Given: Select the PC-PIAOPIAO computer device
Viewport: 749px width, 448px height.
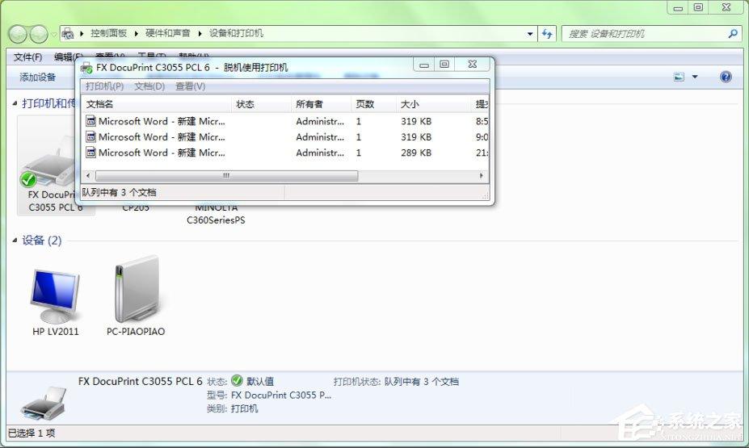Looking at the screenshot, I should click(137, 290).
